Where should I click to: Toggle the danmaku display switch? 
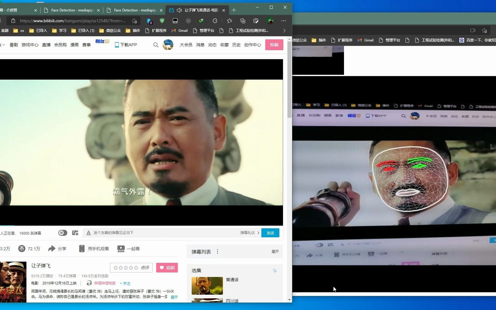coord(62,233)
